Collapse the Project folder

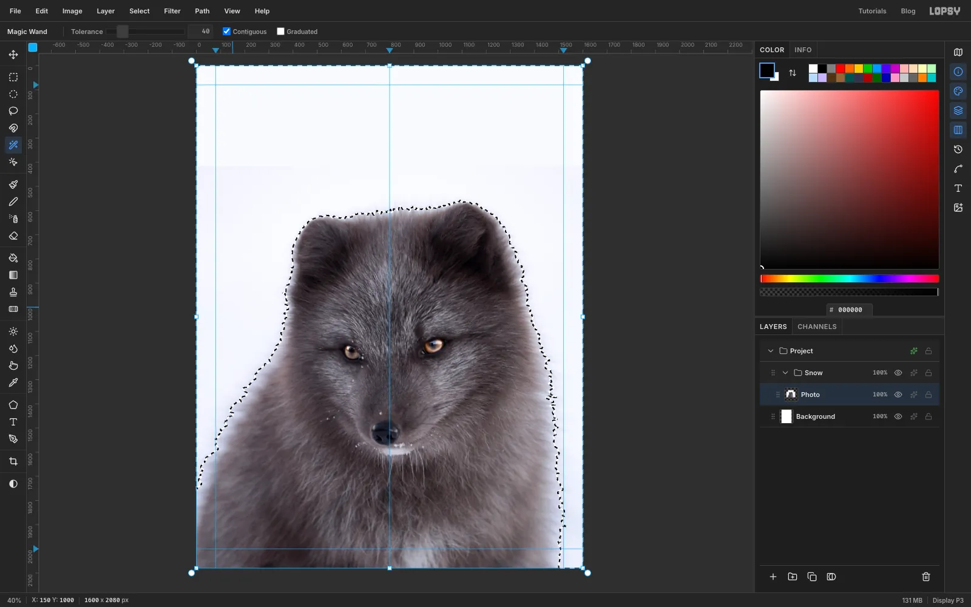tap(771, 351)
